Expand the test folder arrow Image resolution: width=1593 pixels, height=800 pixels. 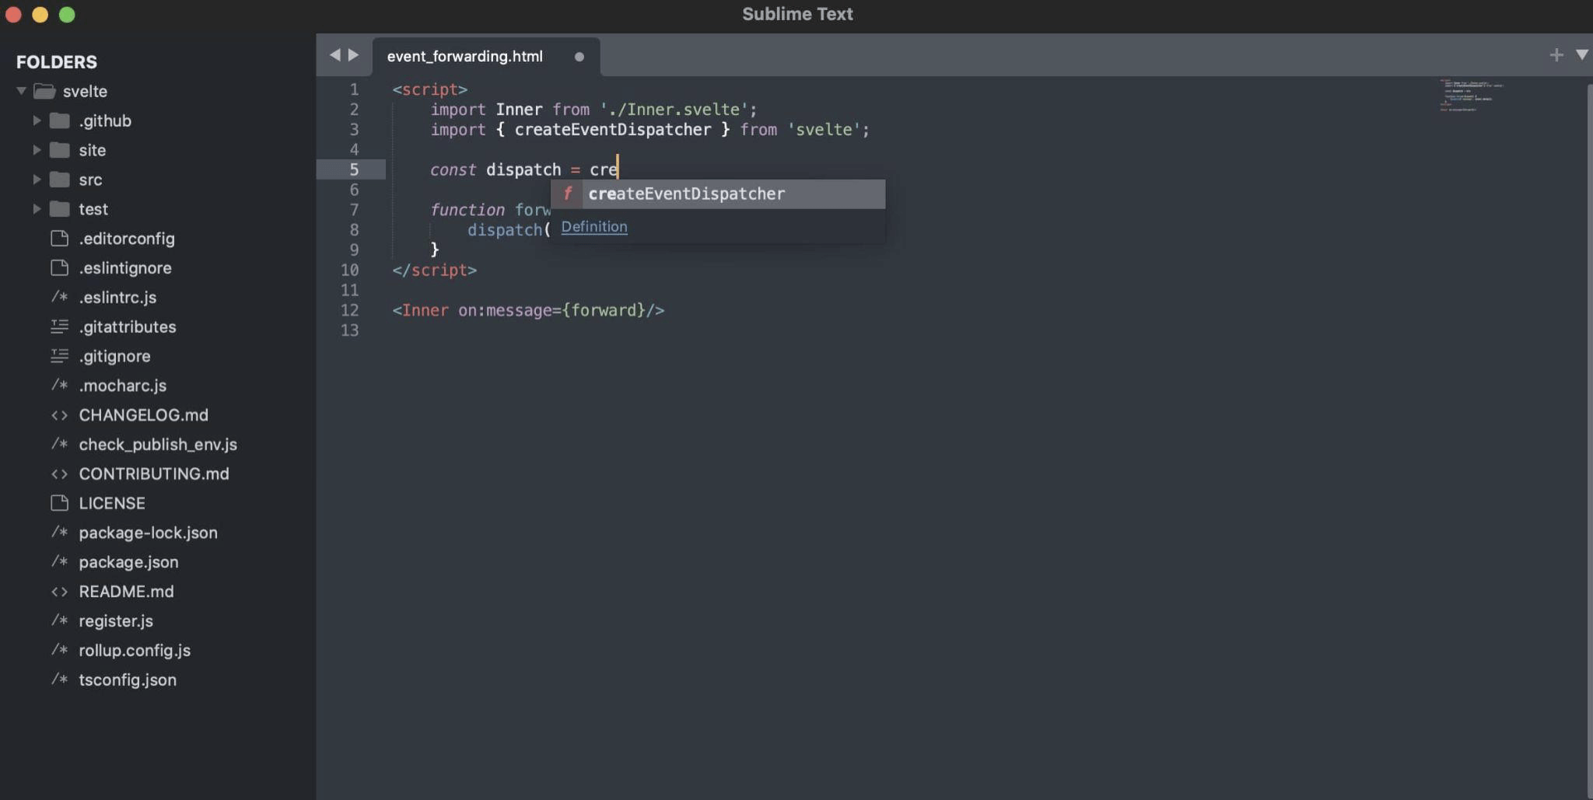(36, 209)
